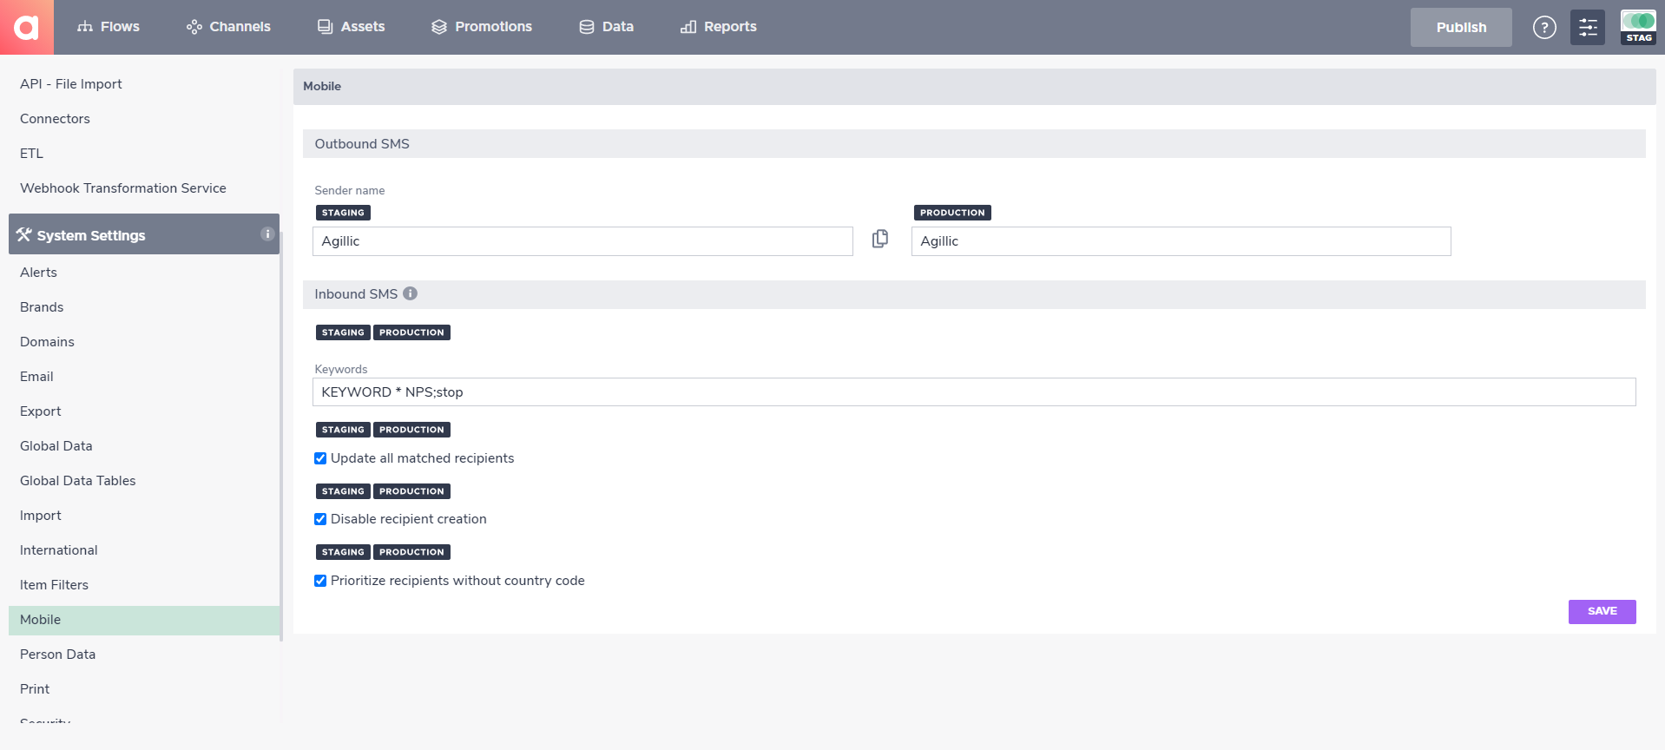Click the System Settings info icon
The width and height of the screenshot is (1665, 750).
[267, 234]
